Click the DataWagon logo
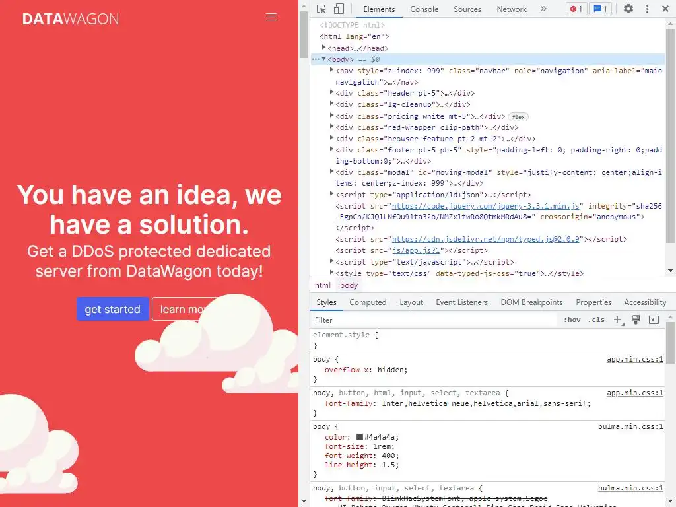 (71, 19)
